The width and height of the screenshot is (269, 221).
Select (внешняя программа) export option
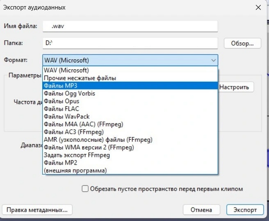(x=75, y=170)
